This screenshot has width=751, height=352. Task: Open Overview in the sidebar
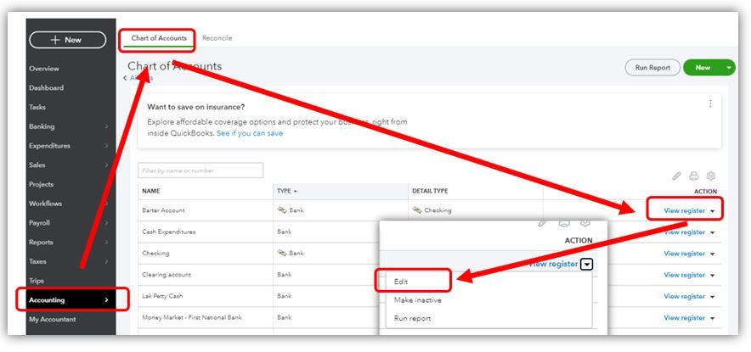[44, 69]
